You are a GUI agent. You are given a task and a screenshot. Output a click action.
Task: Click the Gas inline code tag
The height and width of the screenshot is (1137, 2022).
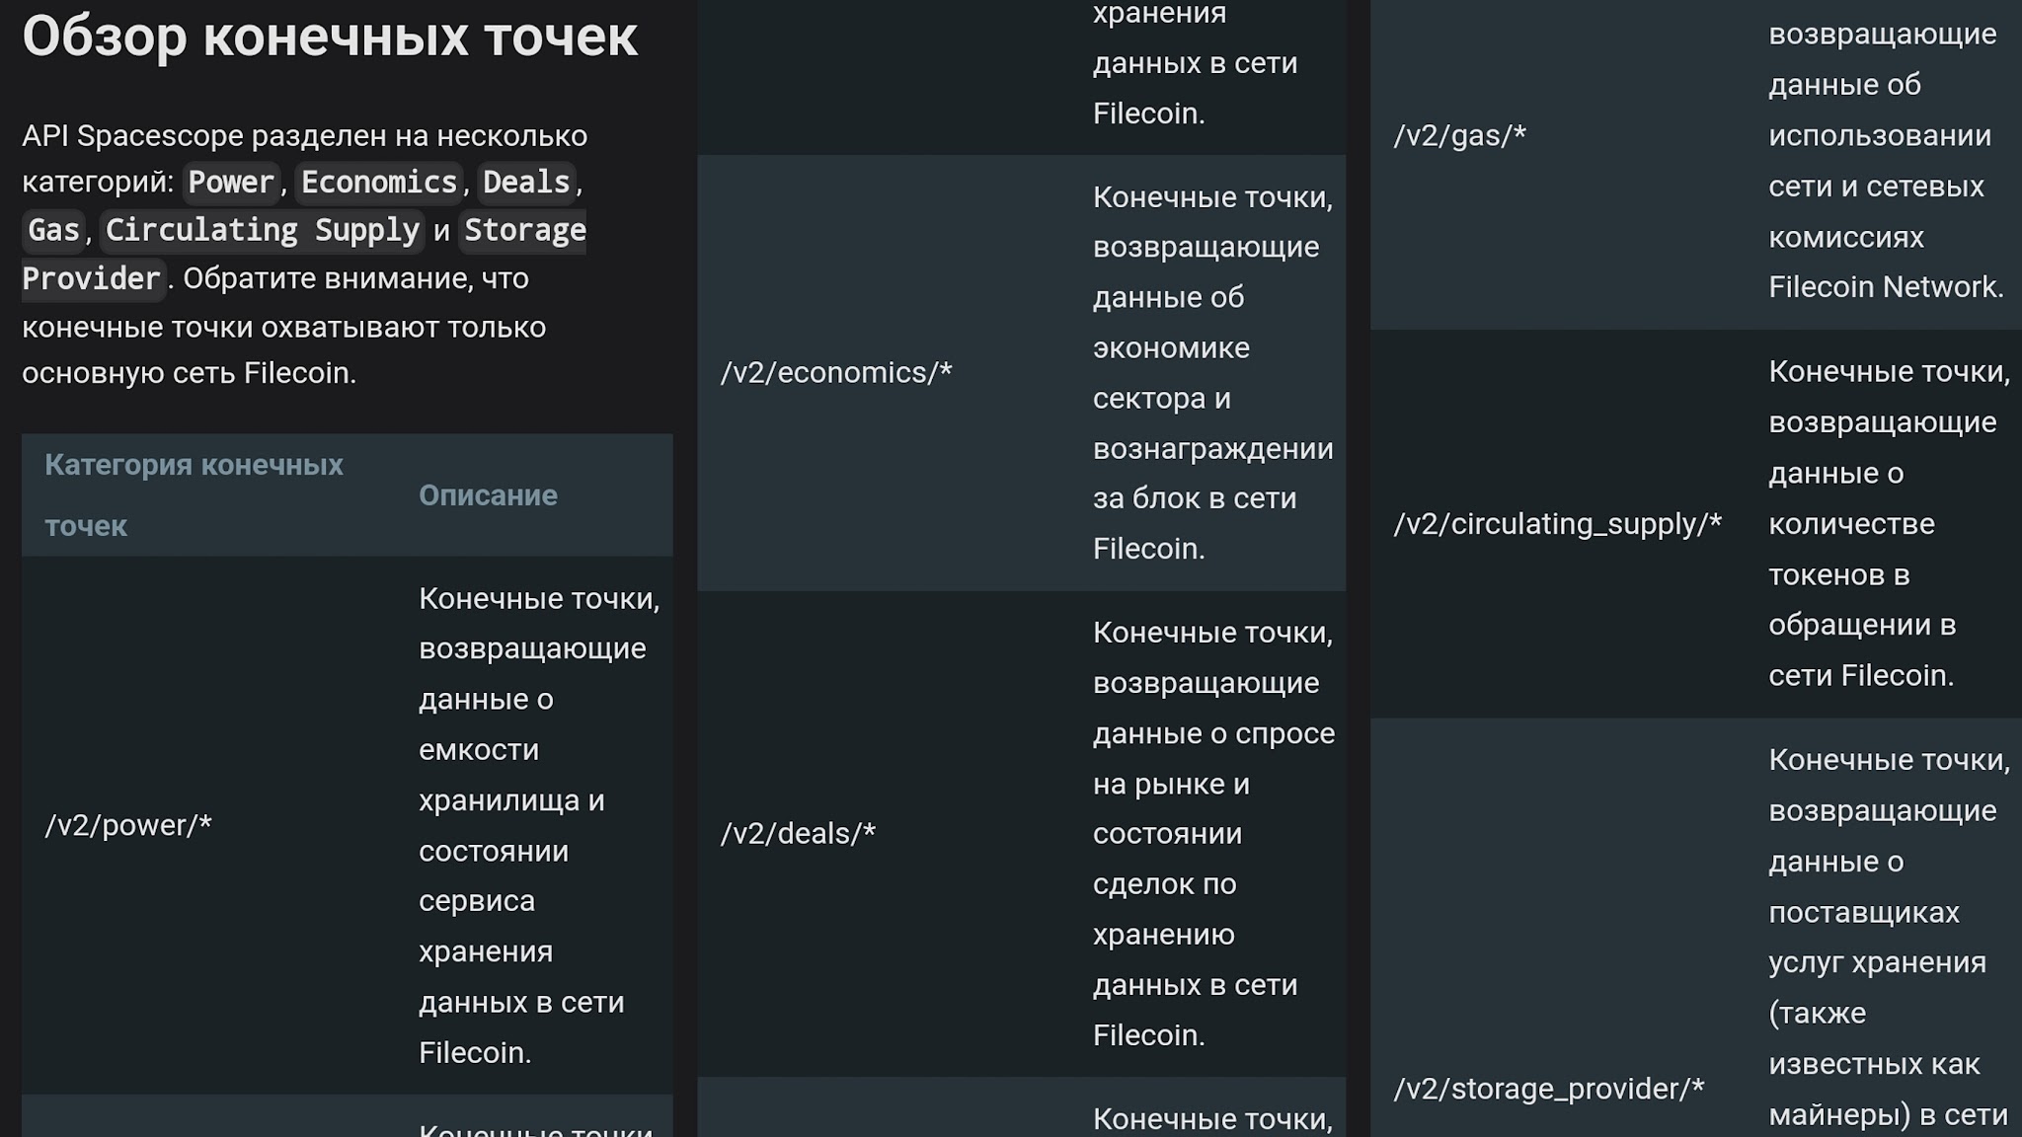tap(53, 231)
